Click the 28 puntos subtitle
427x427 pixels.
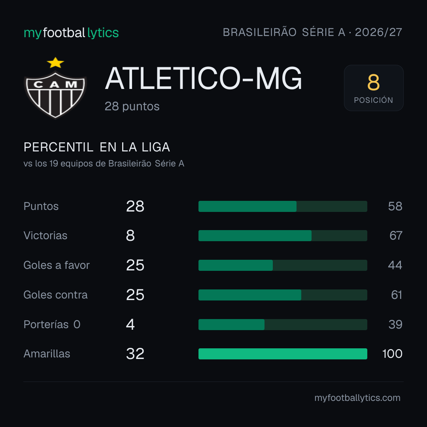[132, 106]
